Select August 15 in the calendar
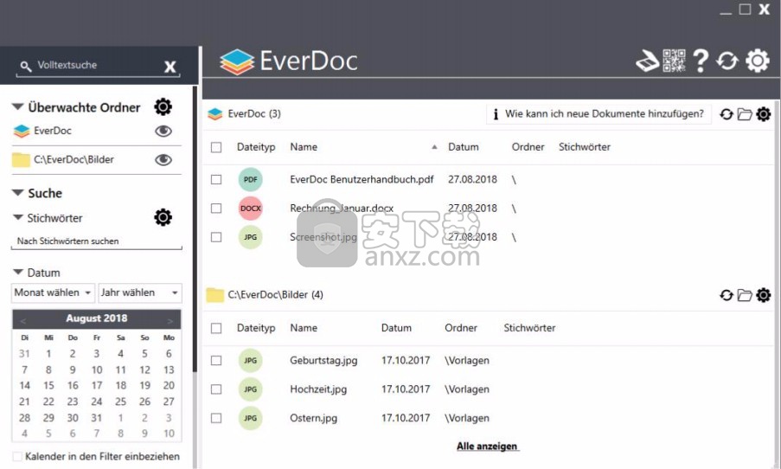This screenshot has width=781, height=469. tap(48, 386)
